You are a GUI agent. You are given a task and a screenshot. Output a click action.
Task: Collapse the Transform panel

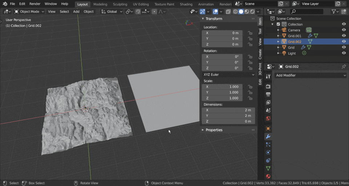click(203, 18)
